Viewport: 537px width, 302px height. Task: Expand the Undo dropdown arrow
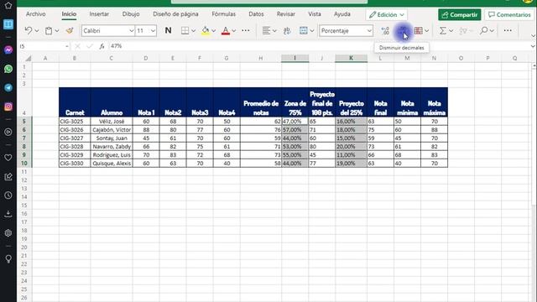[37, 31]
